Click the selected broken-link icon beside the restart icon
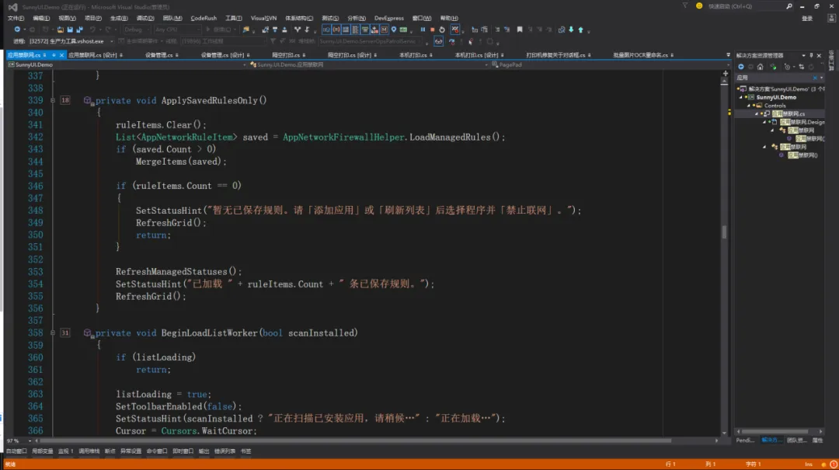 pyautogui.click(x=454, y=30)
